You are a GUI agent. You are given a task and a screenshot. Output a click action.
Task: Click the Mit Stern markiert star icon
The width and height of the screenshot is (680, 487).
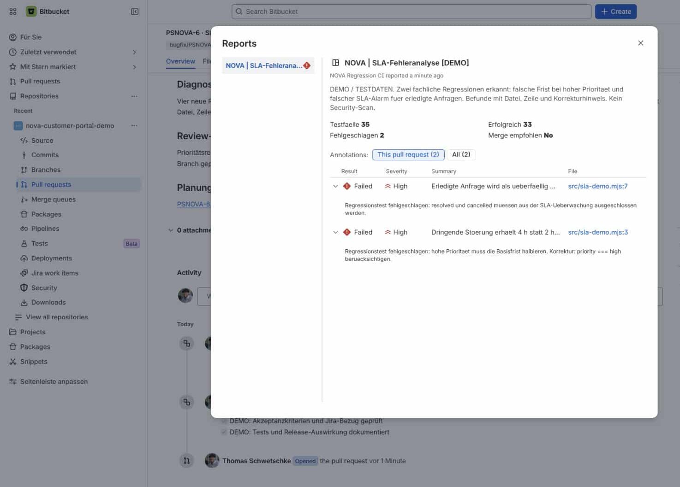(x=13, y=67)
